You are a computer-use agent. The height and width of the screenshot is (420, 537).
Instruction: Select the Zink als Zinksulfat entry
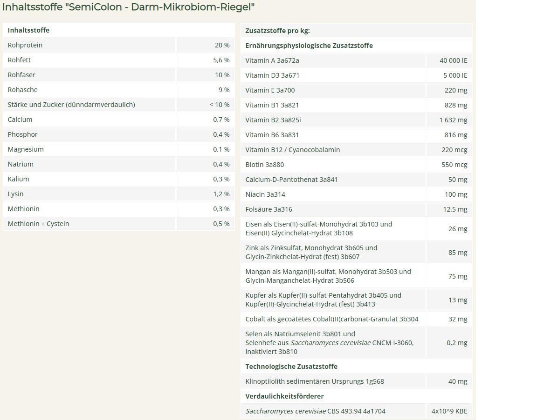(311, 252)
